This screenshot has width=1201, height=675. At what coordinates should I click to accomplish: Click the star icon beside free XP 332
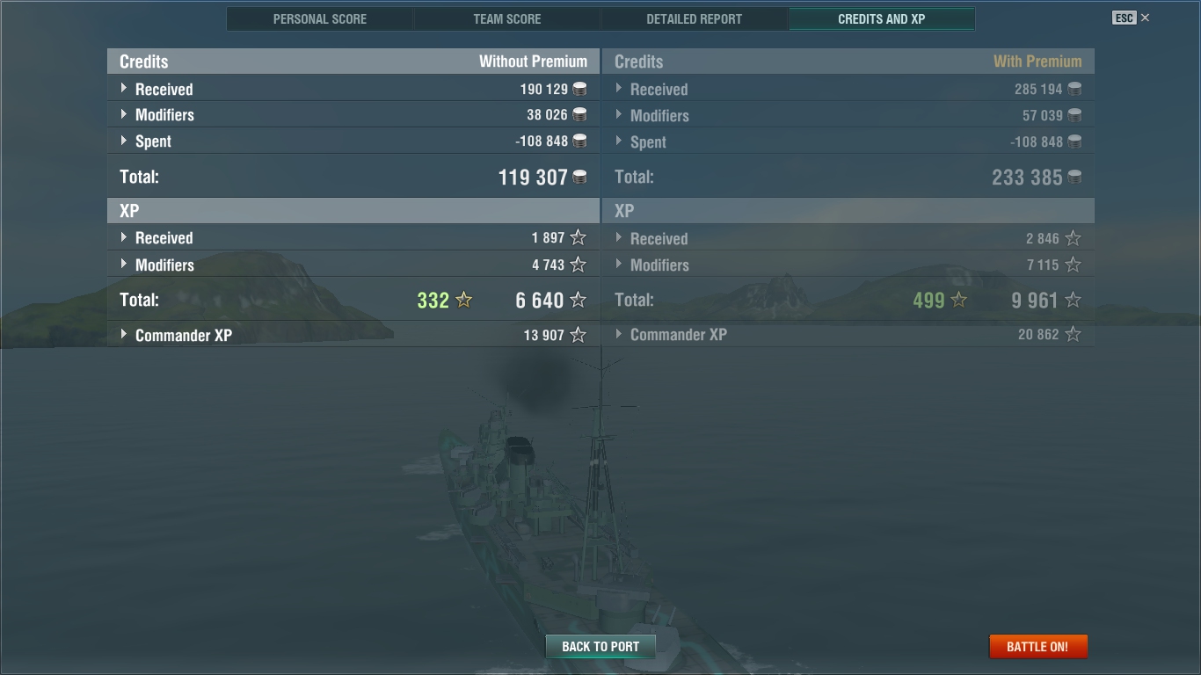click(464, 300)
